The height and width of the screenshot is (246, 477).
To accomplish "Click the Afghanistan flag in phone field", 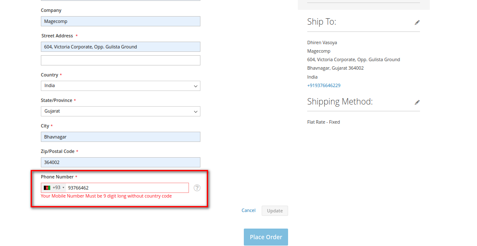I will click(x=47, y=188).
